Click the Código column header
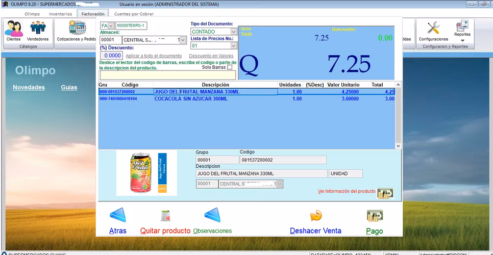Image resolution: width=493 pixels, height=255 pixels. pyautogui.click(x=130, y=85)
